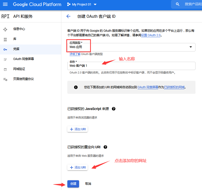Click the OAuth 同意屏幕 sidebar icon
The width and height of the screenshot is (202, 190).
pyautogui.click(x=5, y=59)
